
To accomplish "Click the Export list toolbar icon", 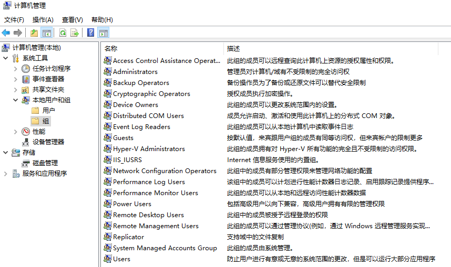I will point(75,33).
